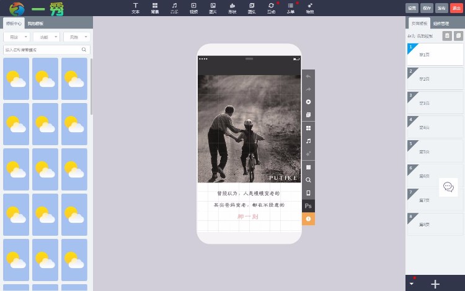Open the 用途 dropdown filter
The height and width of the screenshot is (291, 465).
17,37
